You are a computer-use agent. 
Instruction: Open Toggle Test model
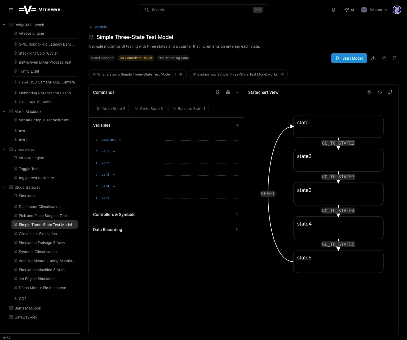pos(45,169)
